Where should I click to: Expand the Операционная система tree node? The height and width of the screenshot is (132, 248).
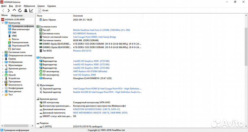pos(2,55)
